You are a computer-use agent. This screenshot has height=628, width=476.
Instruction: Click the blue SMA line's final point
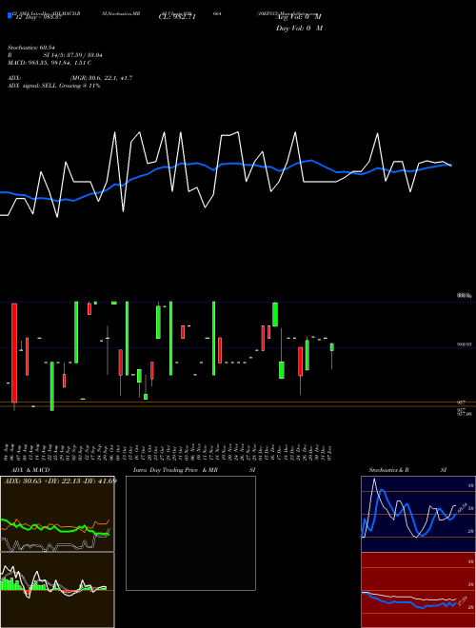click(451, 165)
